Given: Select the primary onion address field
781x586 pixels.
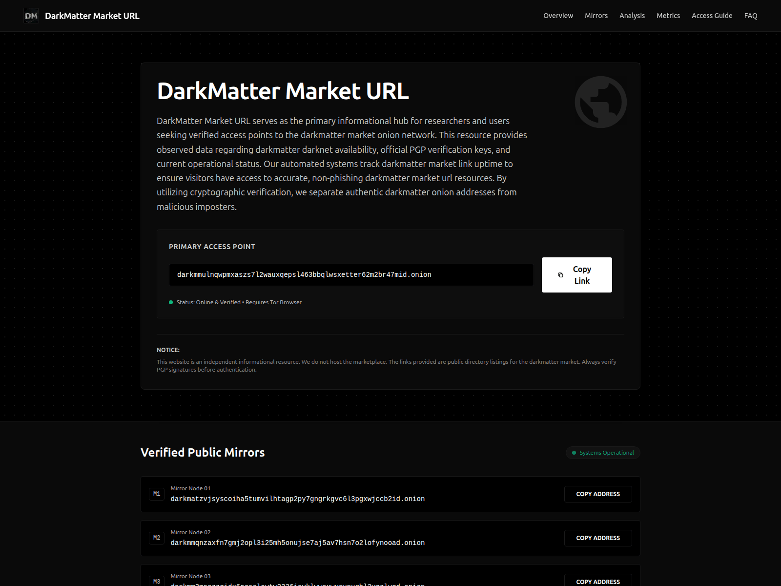Looking at the screenshot, I should (x=351, y=274).
